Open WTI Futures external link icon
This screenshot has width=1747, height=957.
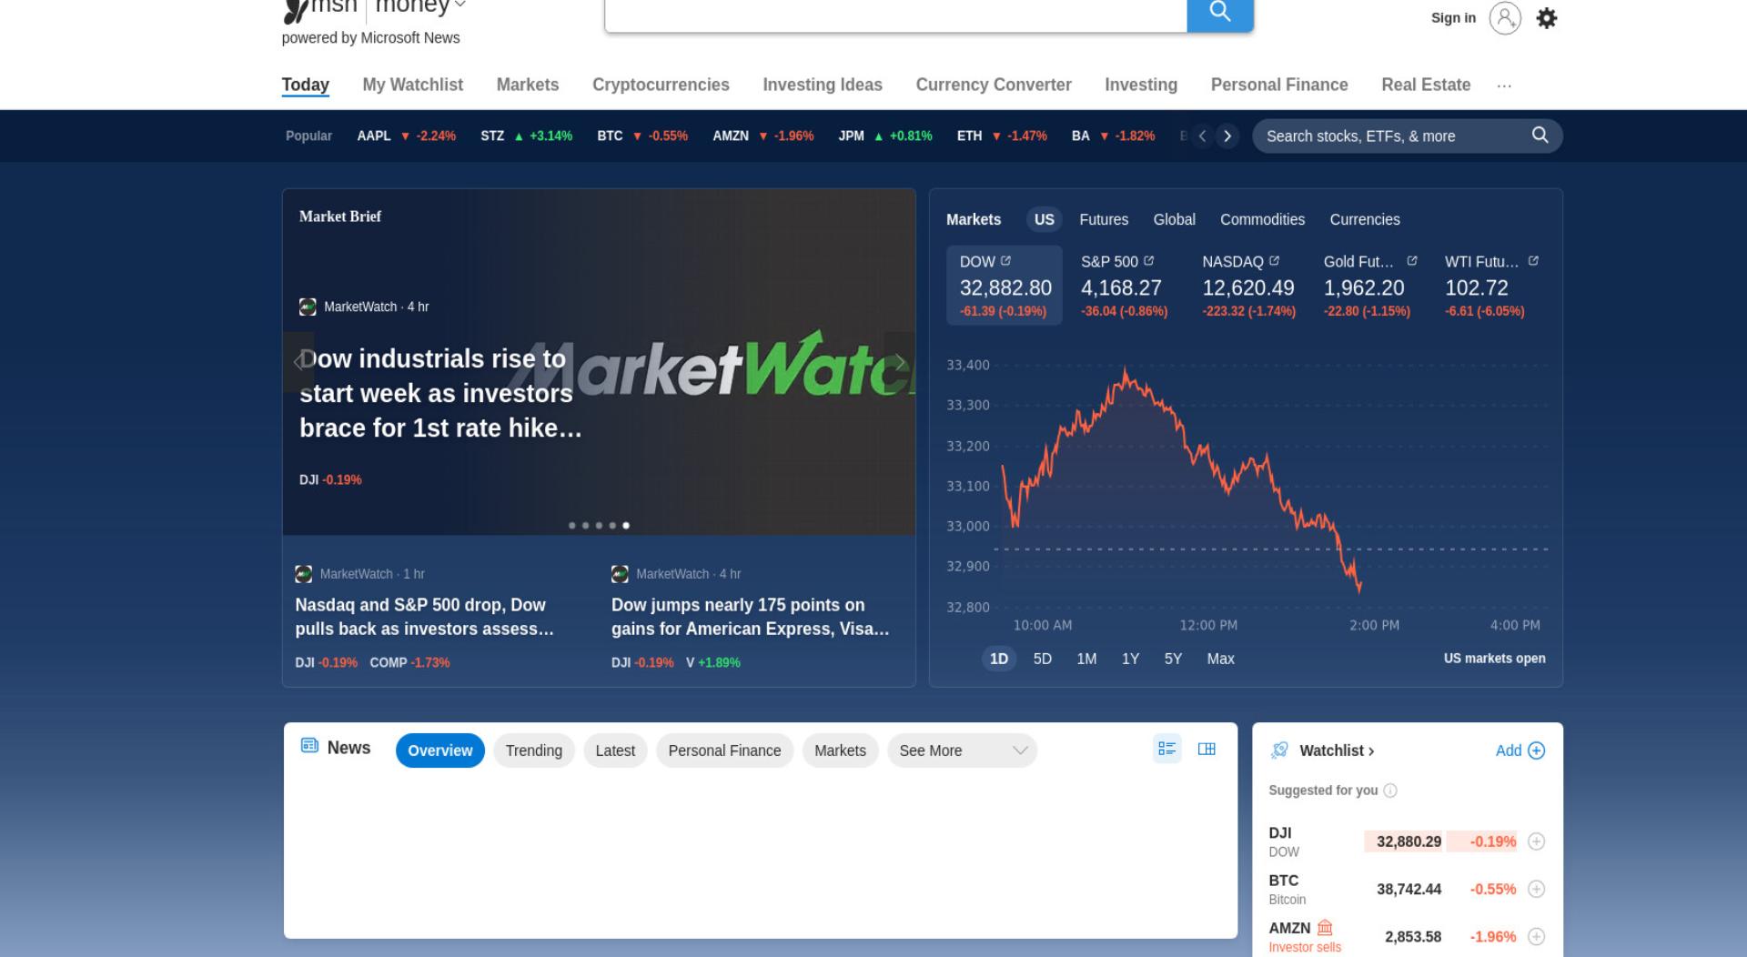click(x=1533, y=261)
